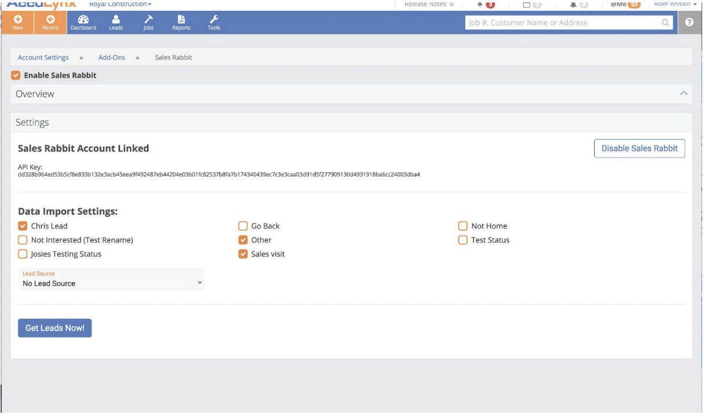Click the Settings section header

pyautogui.click(x=351, y=122)
